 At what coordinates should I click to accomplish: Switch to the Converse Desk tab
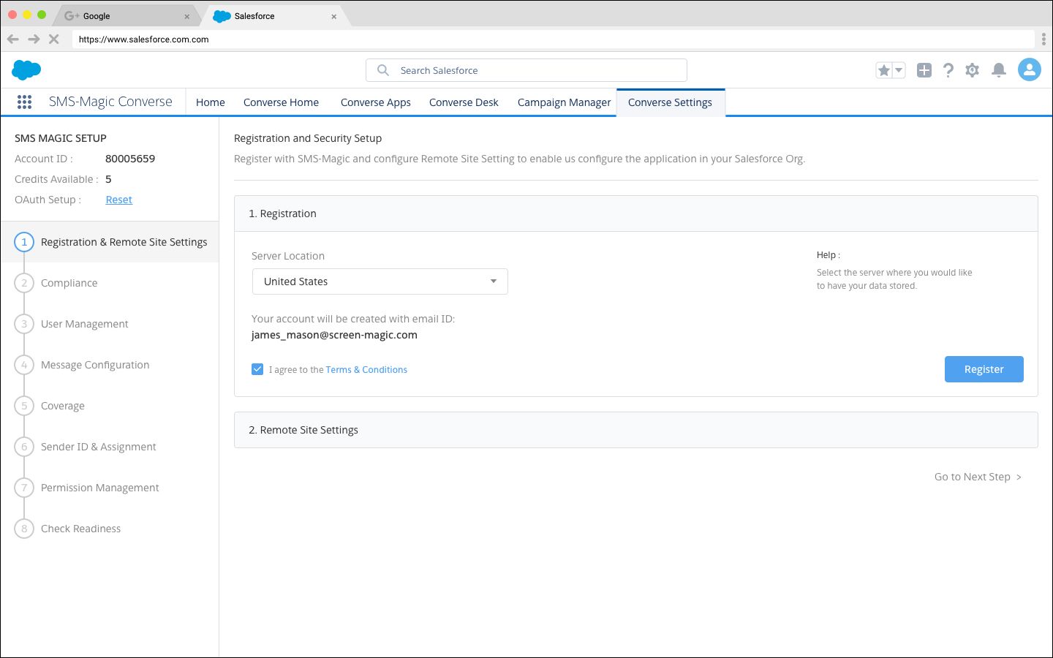click(464, 102)
